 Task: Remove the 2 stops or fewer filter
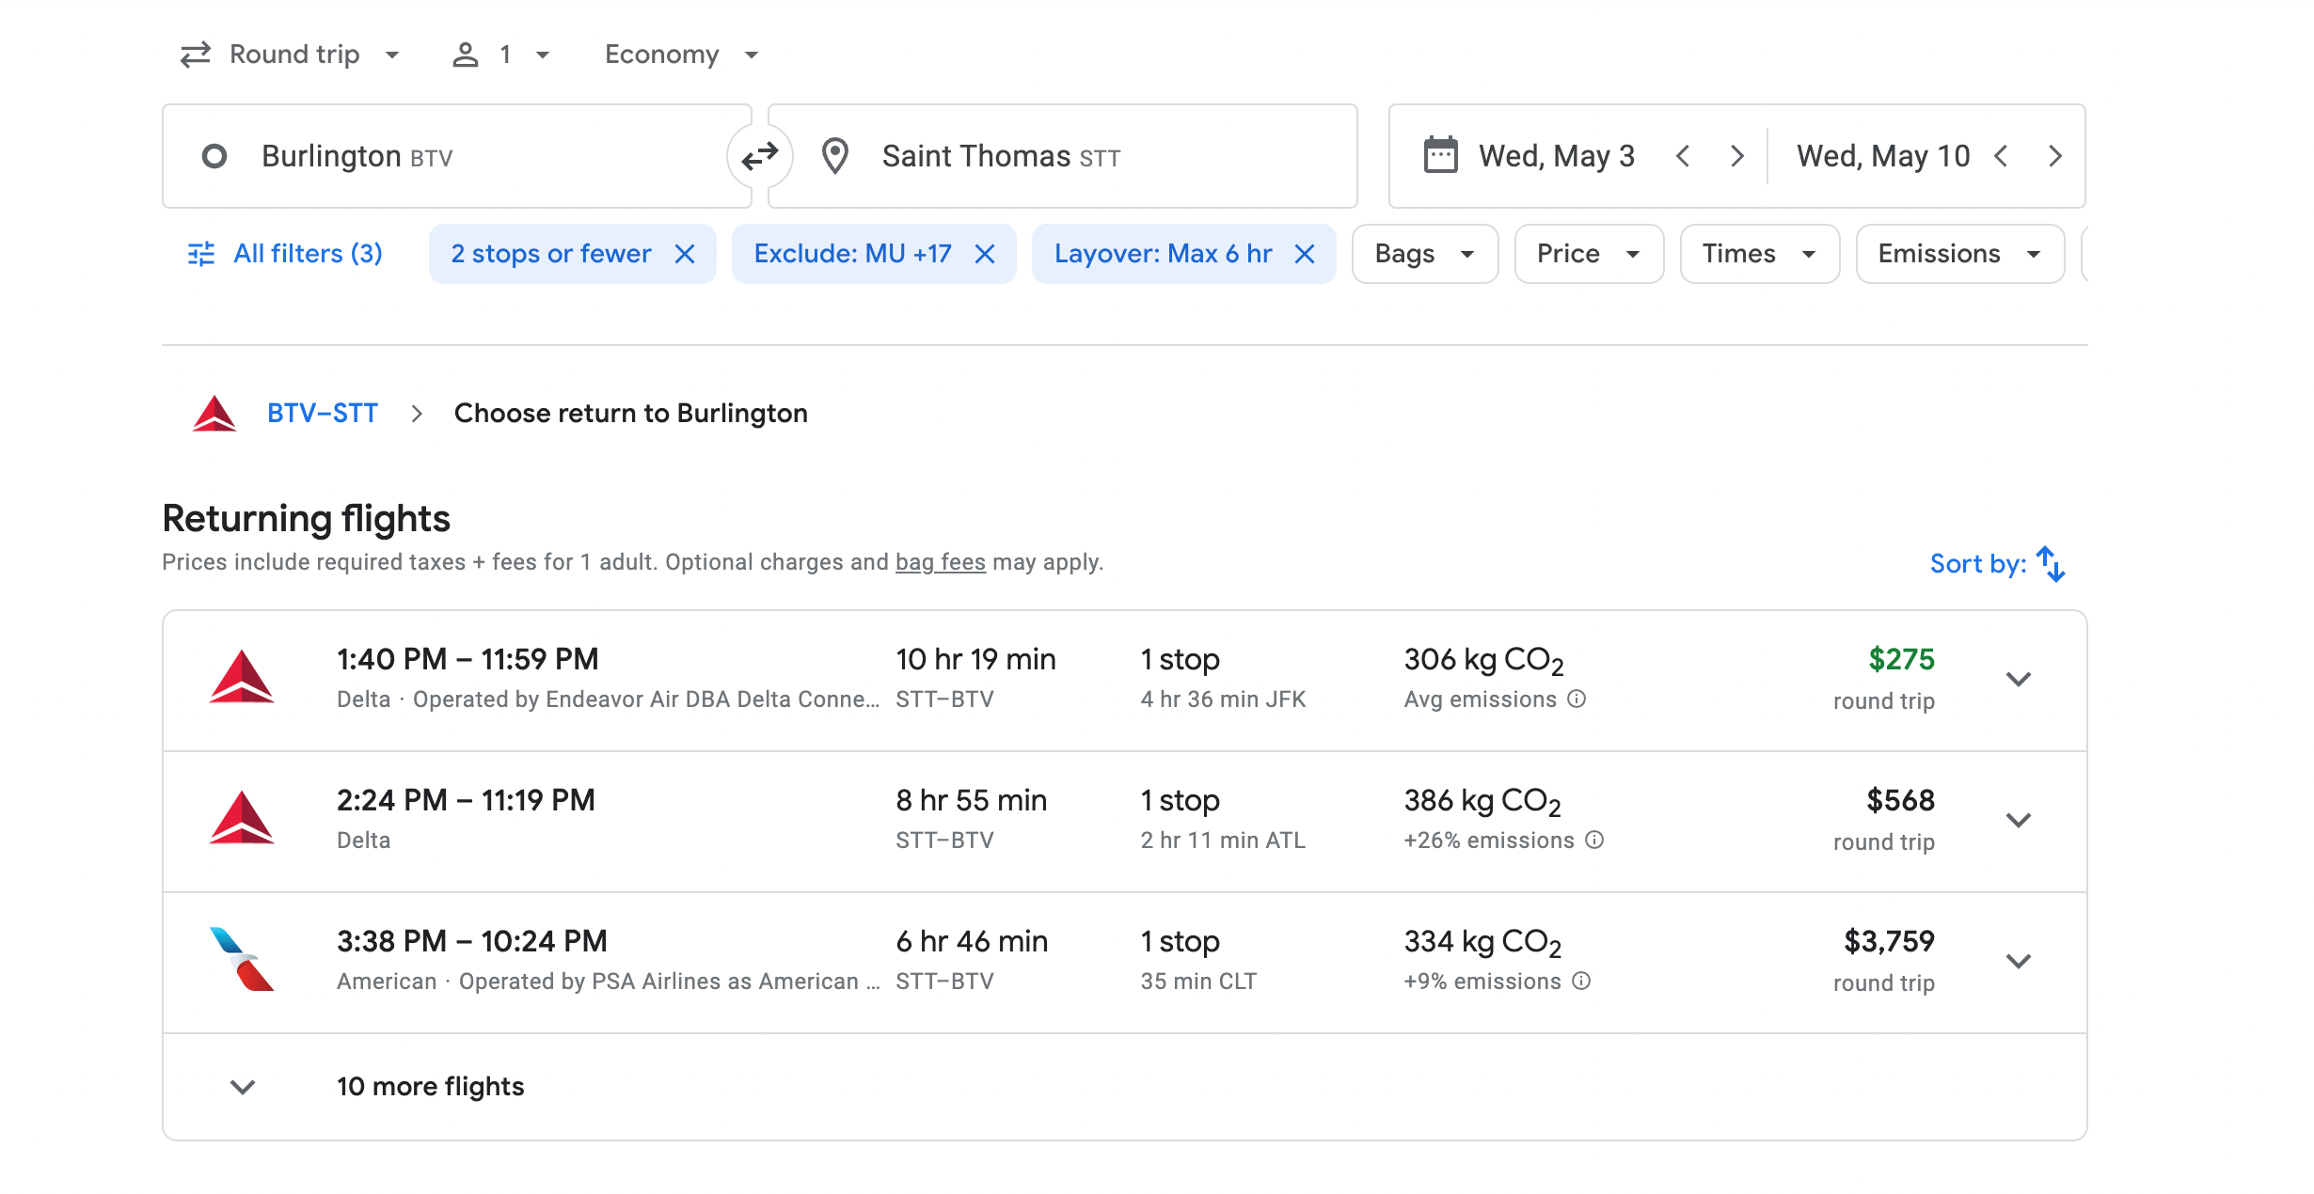click(685, 254)
